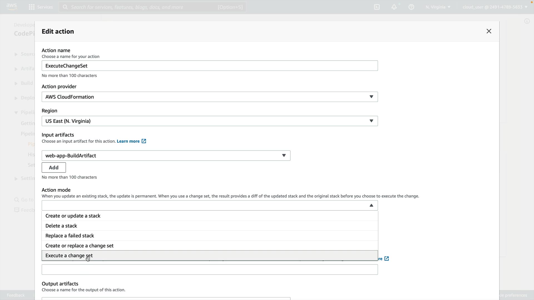Select Create or update a stack
Image resolution: width=534 pixels, height=300 pixels.
(x=73, y=216)
